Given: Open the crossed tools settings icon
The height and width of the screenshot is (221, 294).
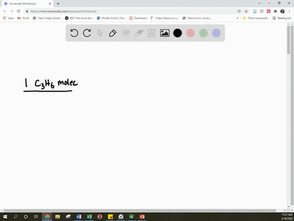Looking at the screenshot, I should 126,33.
